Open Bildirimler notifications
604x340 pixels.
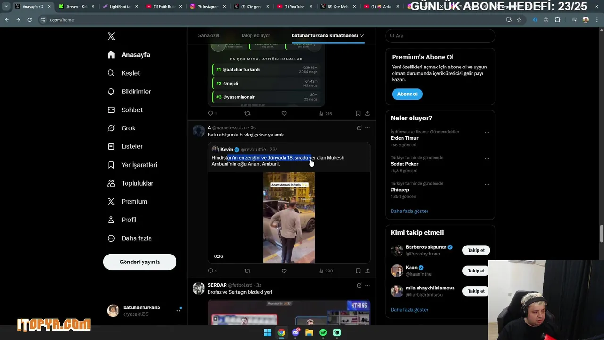(129, 92)
